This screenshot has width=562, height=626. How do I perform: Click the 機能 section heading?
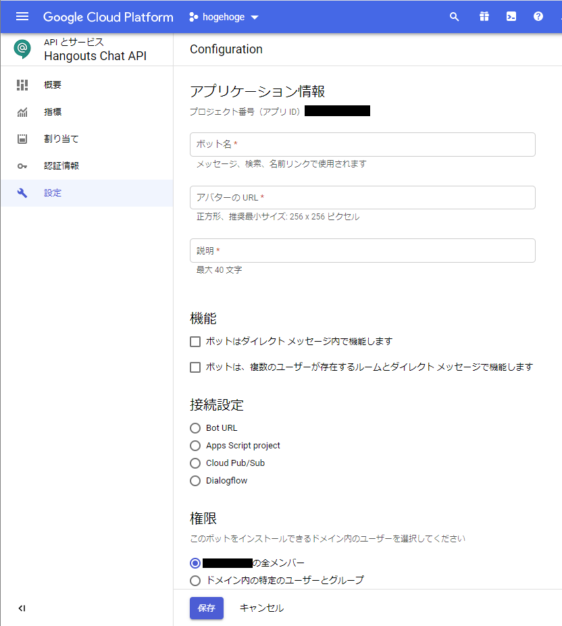203,319
